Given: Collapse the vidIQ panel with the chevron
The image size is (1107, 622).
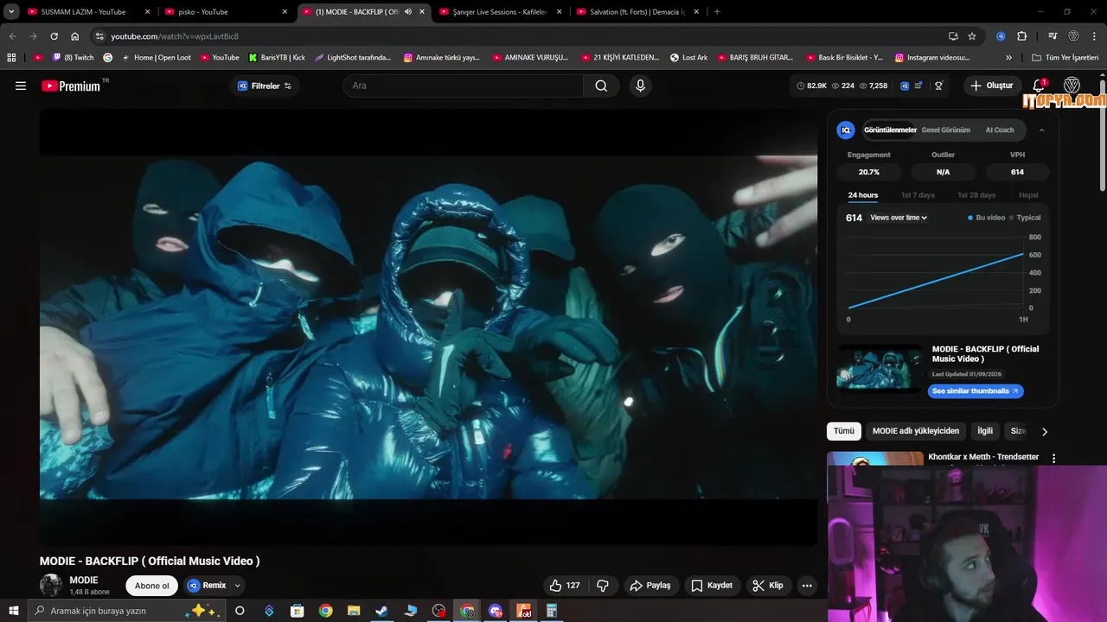Looking at the screenshot, I should [1041, 130].
